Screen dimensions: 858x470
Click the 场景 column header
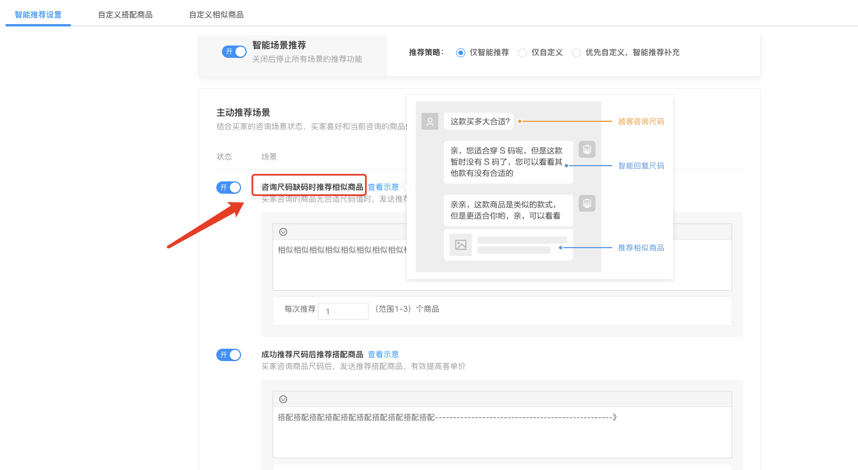tap(269, 157)
